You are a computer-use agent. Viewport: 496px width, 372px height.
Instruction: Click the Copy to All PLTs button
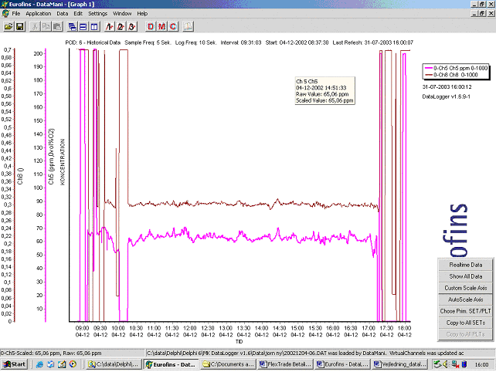coord(465,334)
